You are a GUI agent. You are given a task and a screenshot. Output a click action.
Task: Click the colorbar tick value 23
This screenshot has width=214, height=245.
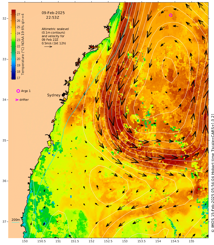[19, 40]
